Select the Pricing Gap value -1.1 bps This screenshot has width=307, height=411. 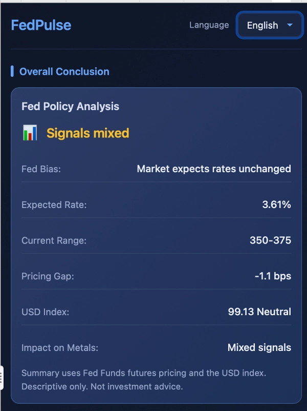coord(274,276)
